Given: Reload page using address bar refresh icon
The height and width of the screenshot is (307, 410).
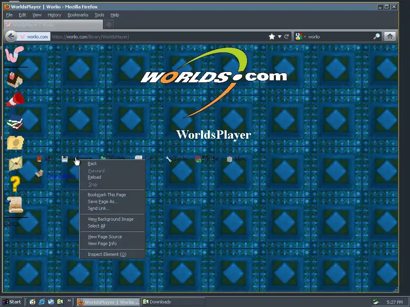Looking at the screenshot, I should [287, 36].
